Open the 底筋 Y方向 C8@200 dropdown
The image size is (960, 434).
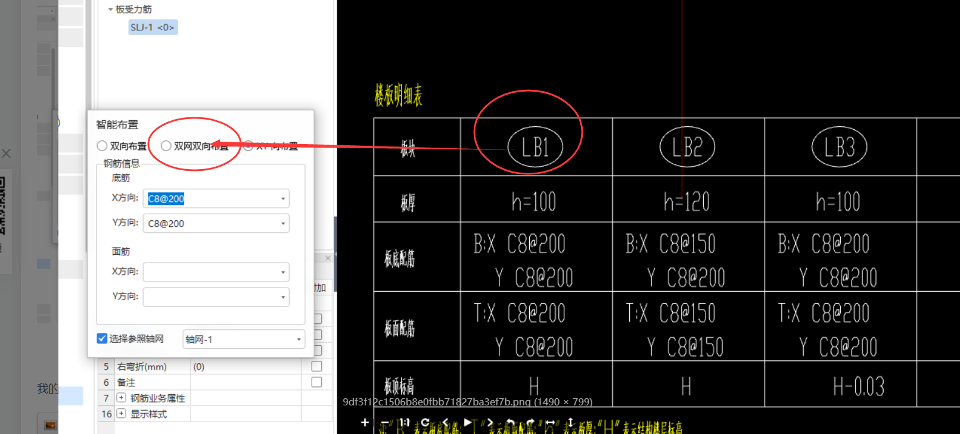point(283,224)
